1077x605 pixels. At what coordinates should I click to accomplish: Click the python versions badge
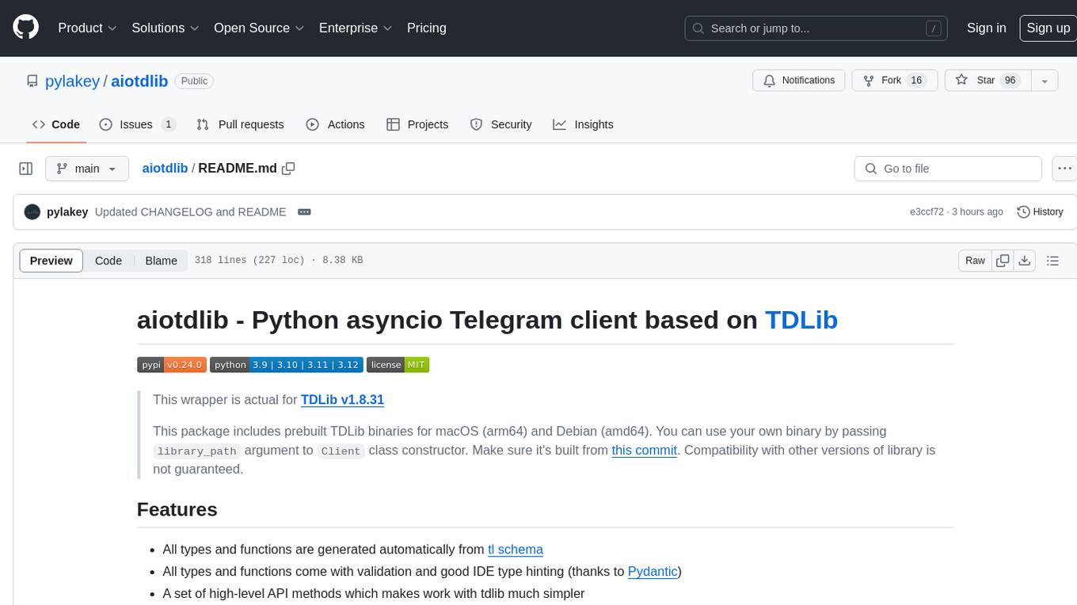[286, 365]
